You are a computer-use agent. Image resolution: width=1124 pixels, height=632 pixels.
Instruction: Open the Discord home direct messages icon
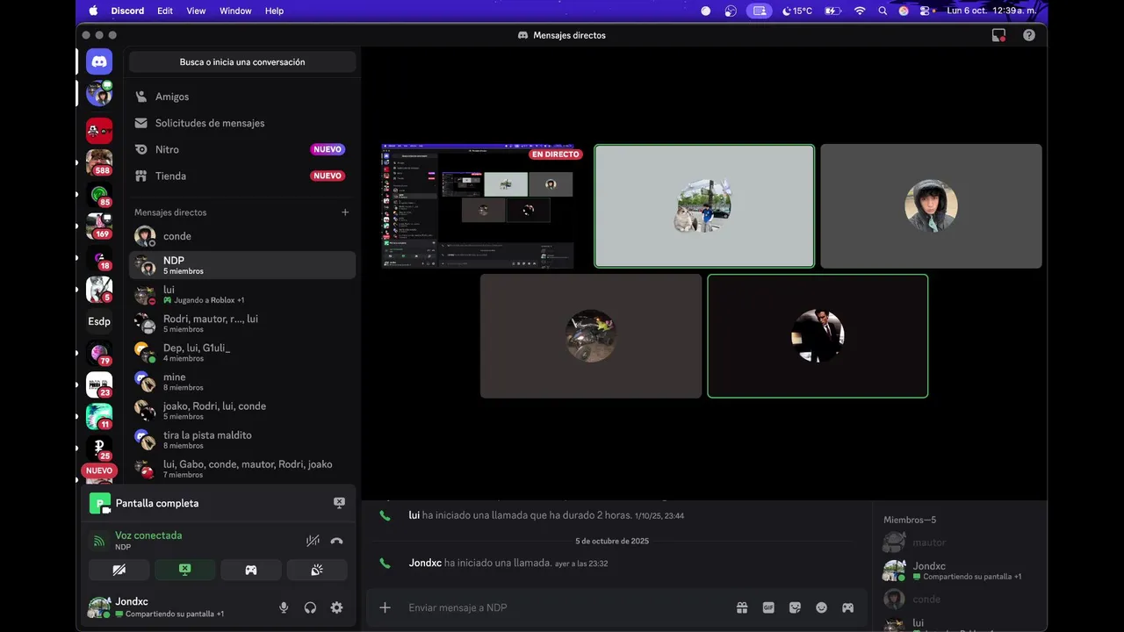[x=99, y=61]
